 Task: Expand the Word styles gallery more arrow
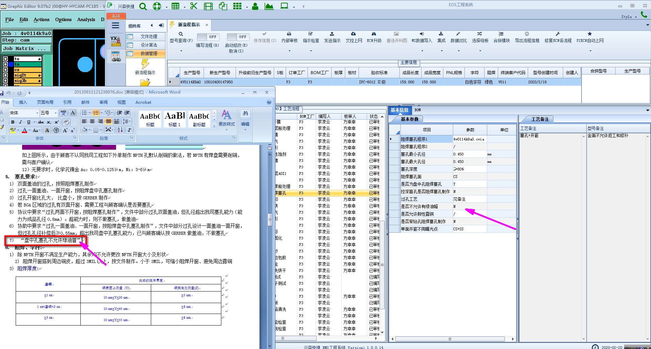(x=214, y=126)
